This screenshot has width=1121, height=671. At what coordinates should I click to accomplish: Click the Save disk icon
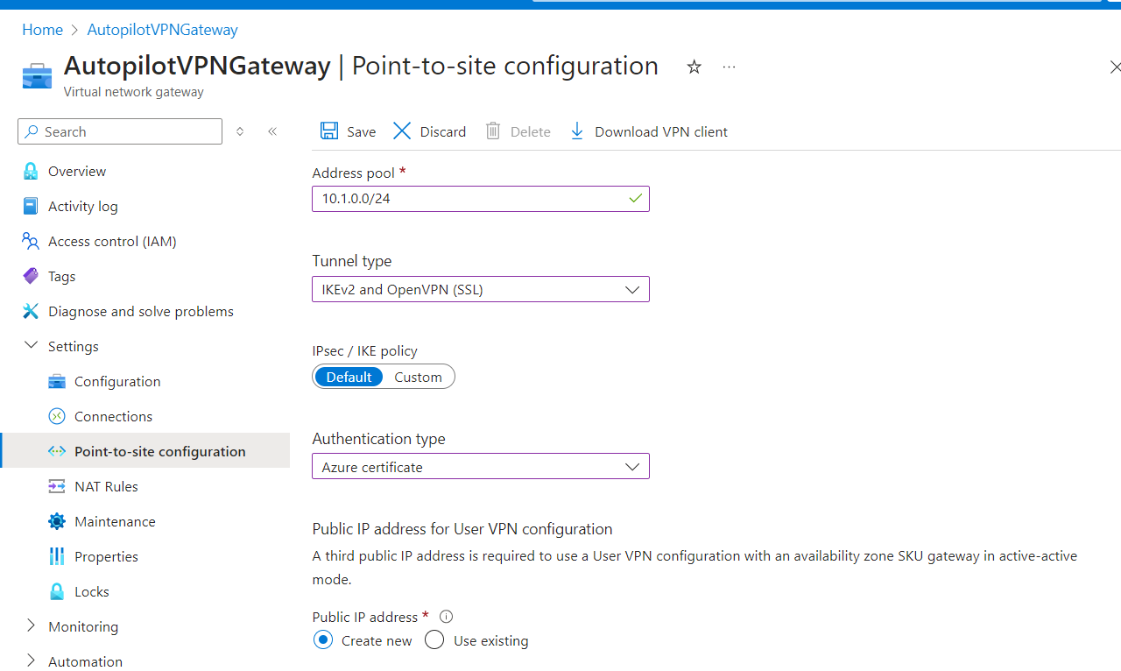329,131
